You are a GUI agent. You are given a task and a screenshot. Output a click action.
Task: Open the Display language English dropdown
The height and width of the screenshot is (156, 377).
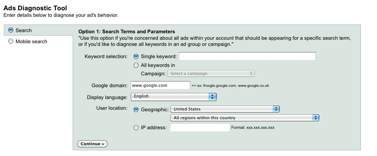point(174,97)
